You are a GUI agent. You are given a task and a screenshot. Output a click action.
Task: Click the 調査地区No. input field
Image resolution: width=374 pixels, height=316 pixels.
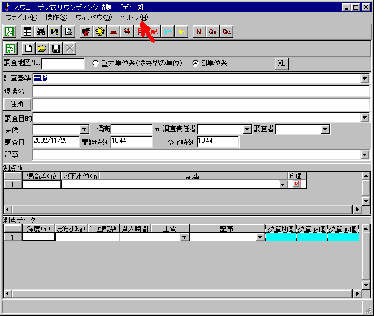click(x=63, y=64)
